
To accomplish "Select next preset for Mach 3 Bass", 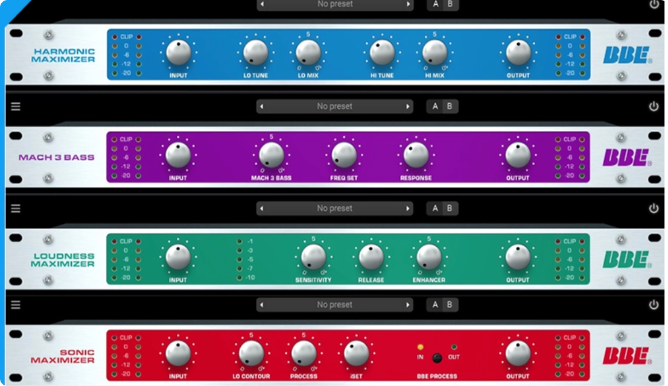I will coord(408,106).
